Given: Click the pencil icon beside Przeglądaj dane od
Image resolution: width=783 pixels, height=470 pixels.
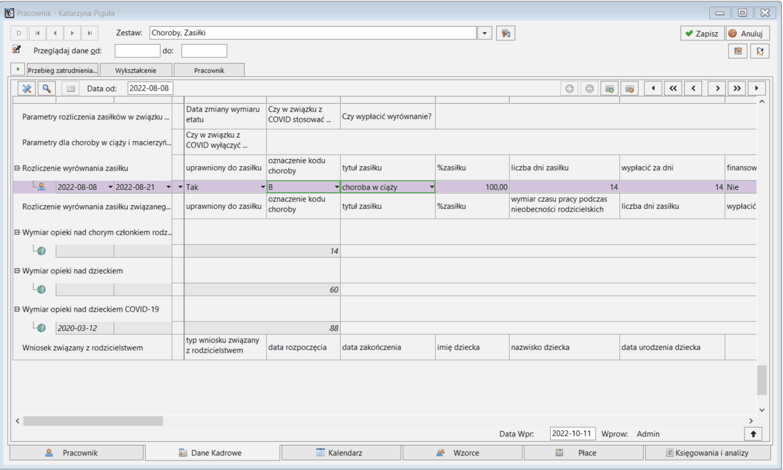Looking at the screenshot, I should point(17,49).
